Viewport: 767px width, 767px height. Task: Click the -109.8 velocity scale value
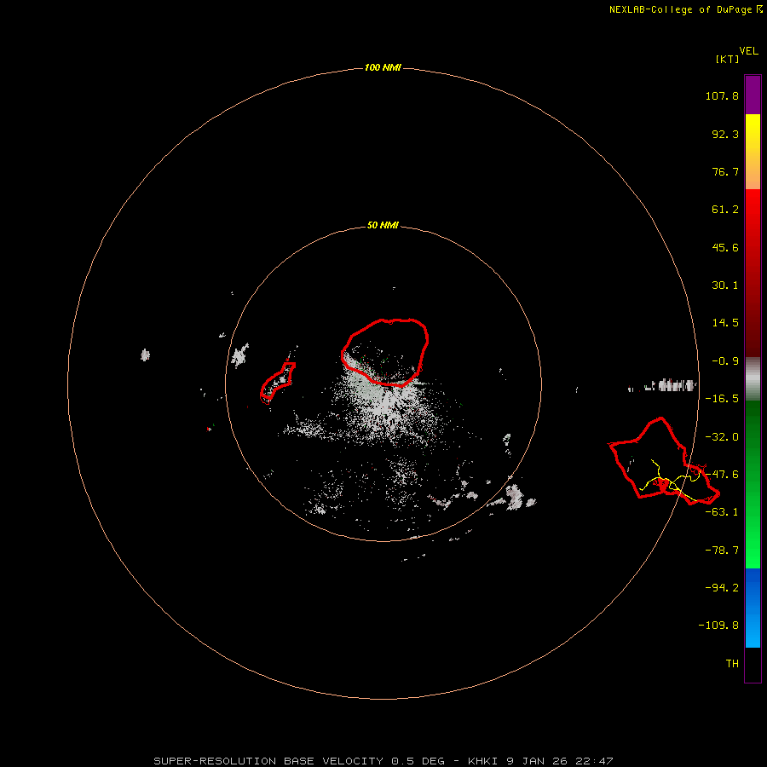click(x=718, y=626)
